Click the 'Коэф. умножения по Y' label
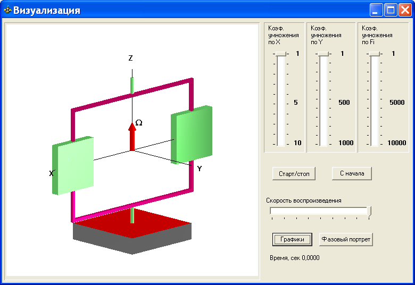This screenshot has width=415, height=285. coord(326,35)
